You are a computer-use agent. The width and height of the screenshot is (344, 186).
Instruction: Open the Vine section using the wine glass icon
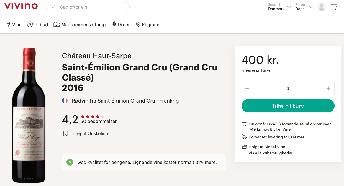8,24
